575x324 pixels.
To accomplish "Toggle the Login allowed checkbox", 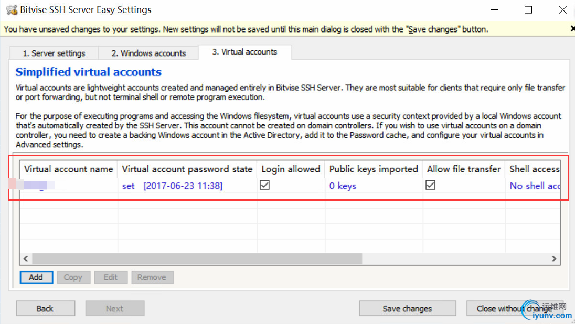I will [x=264, y=185].
